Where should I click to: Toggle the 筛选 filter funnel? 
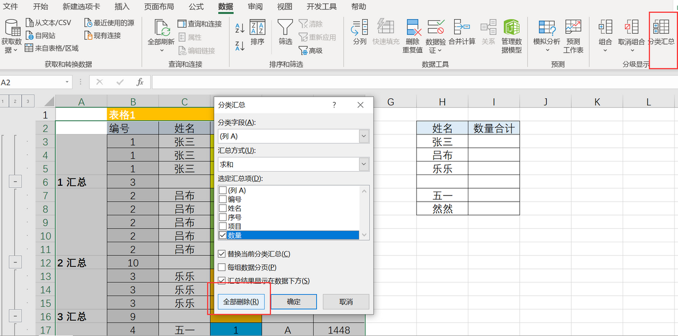point(285,33)
